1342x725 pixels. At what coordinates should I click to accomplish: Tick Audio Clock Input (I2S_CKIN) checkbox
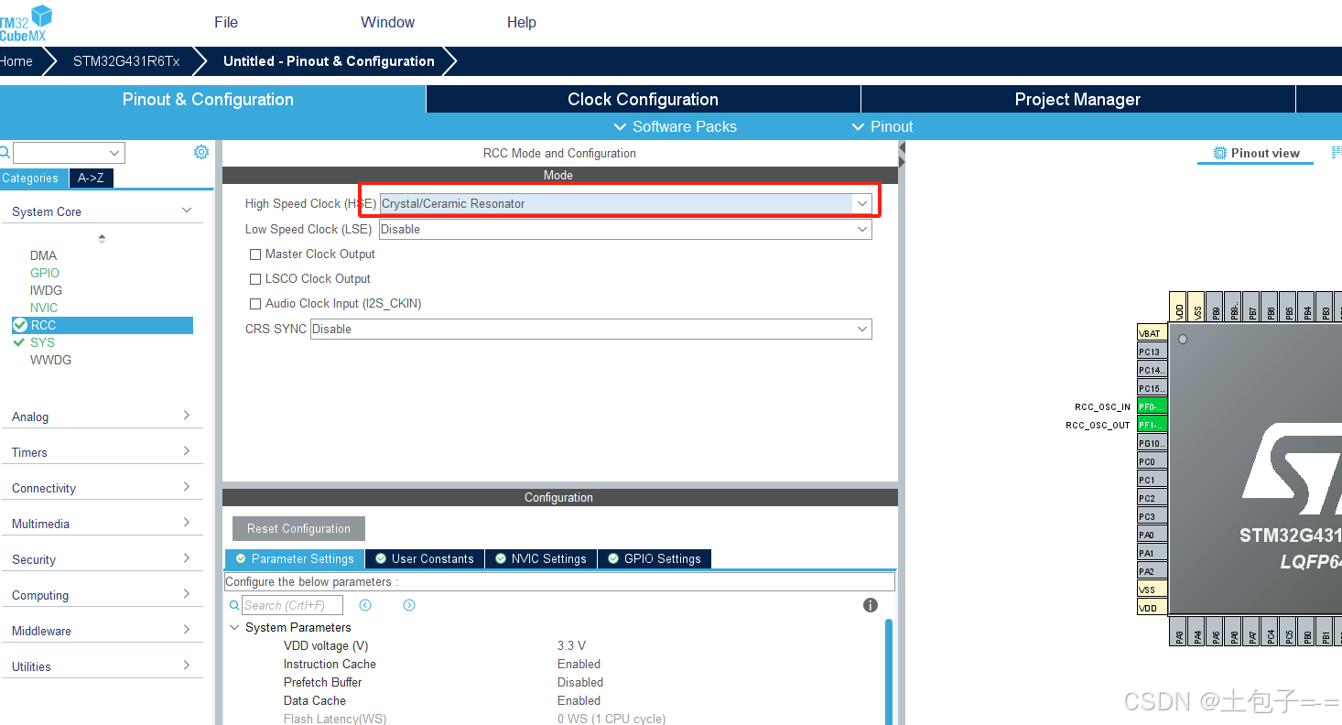(x=255, y=304)
